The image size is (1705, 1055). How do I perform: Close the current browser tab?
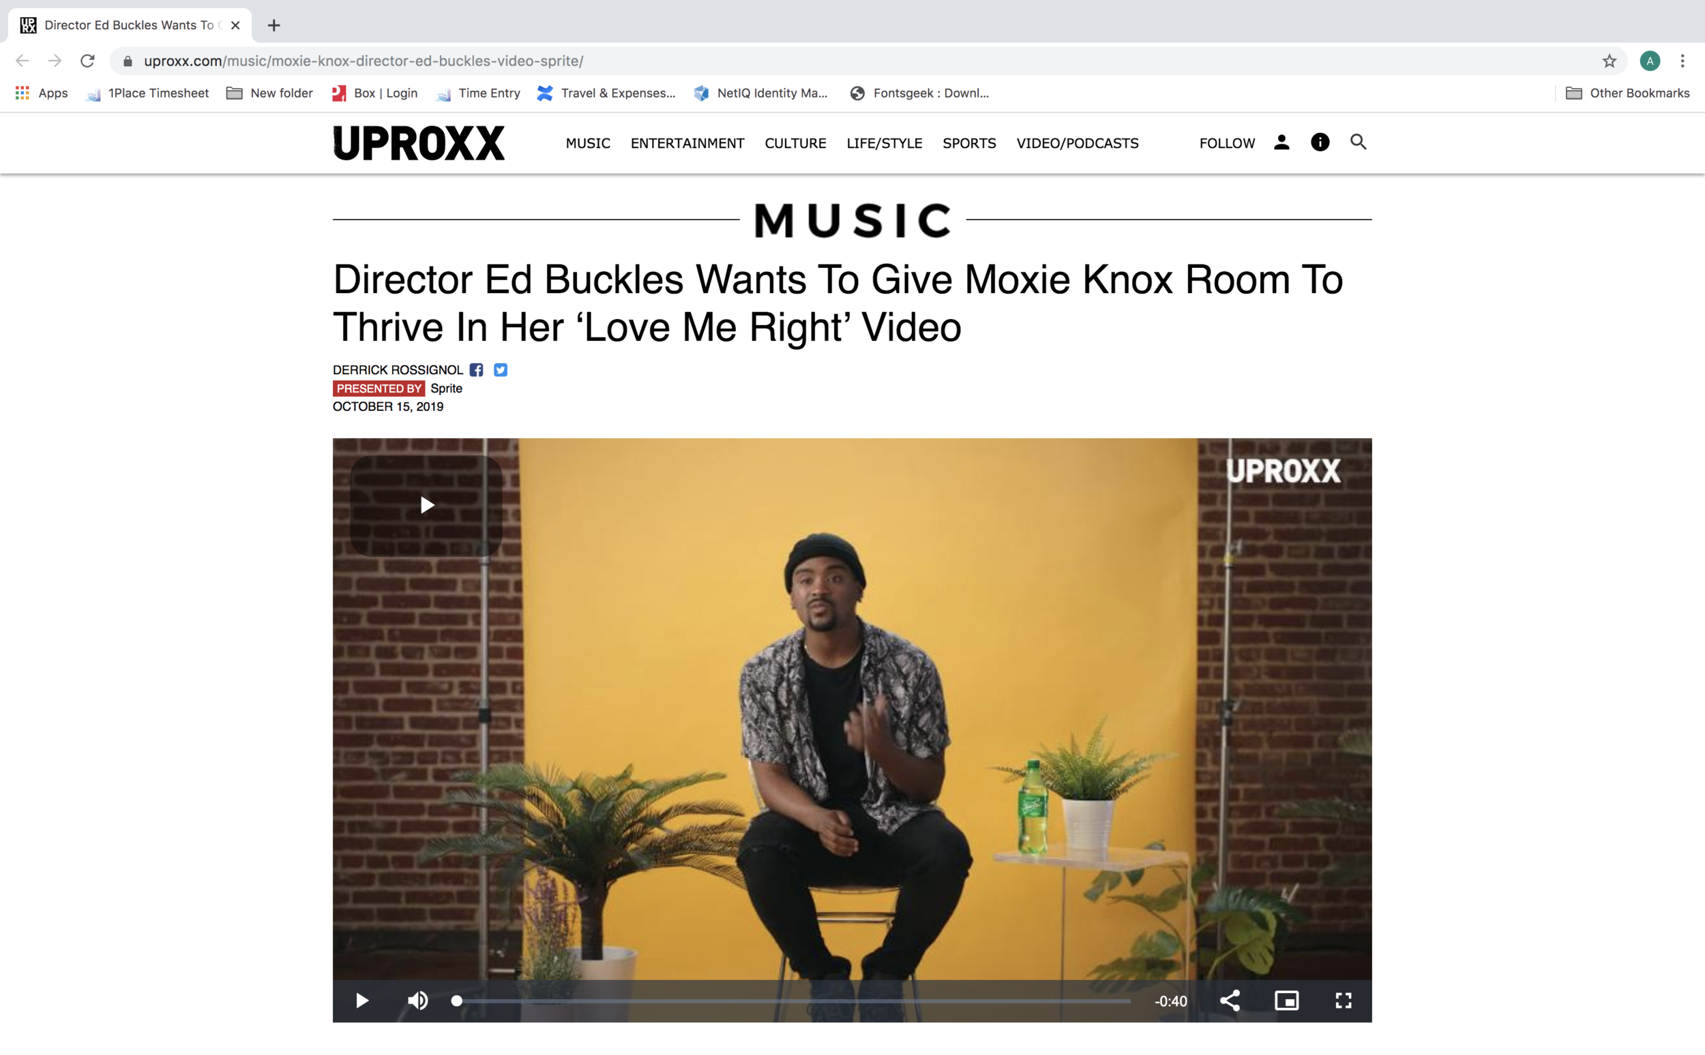(x=235, y=26)
